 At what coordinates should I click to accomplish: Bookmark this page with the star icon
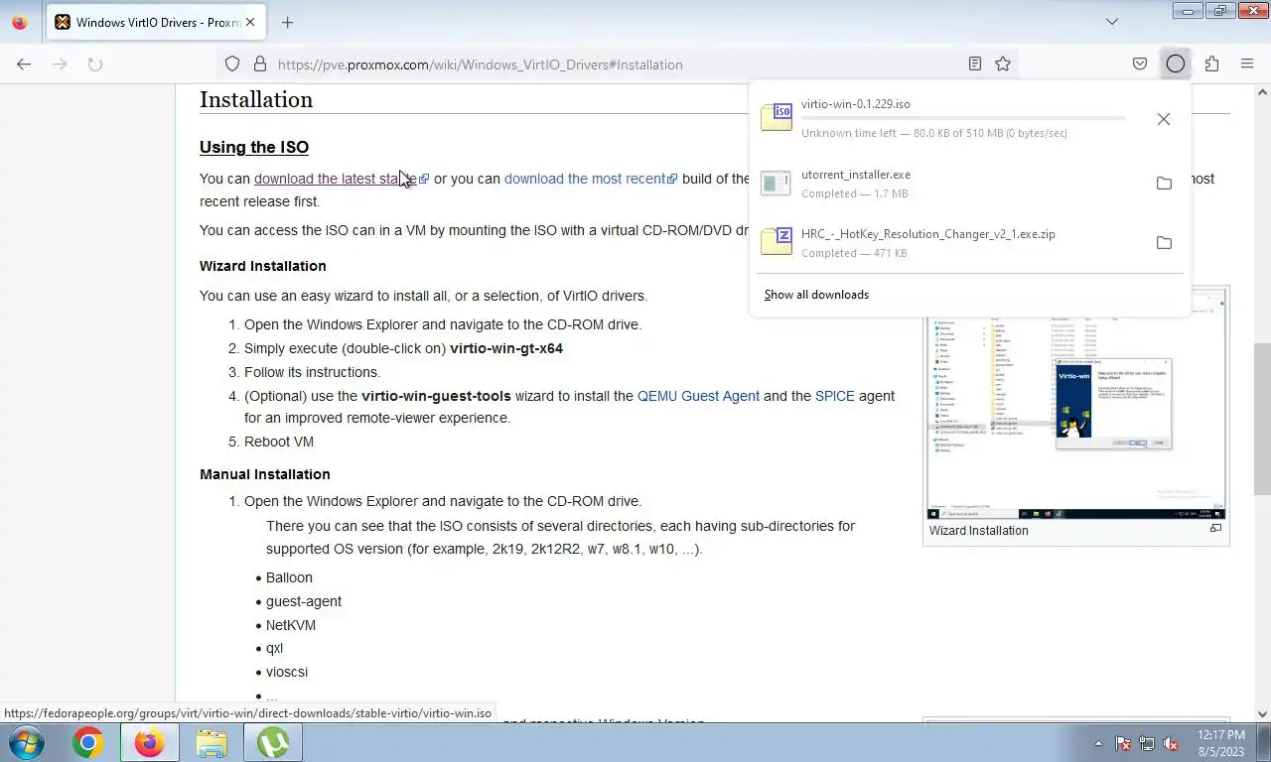(1003, 64)
